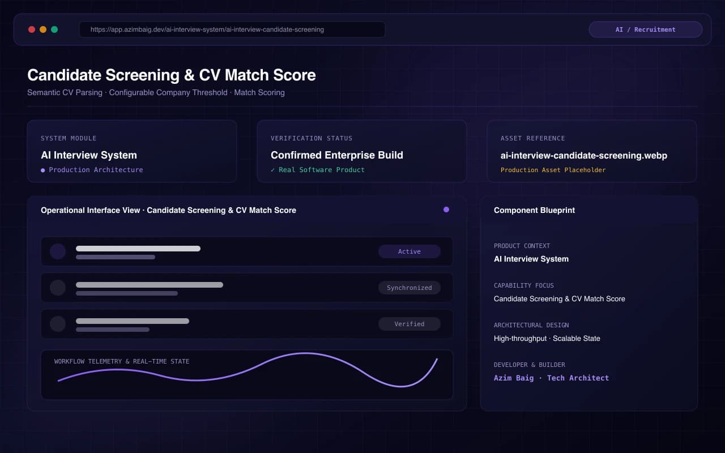Click the Real Software Product text

[x=322, y=170]
